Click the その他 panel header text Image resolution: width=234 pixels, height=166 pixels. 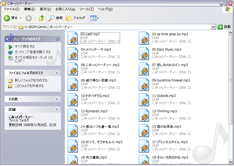tap(13, 99)
